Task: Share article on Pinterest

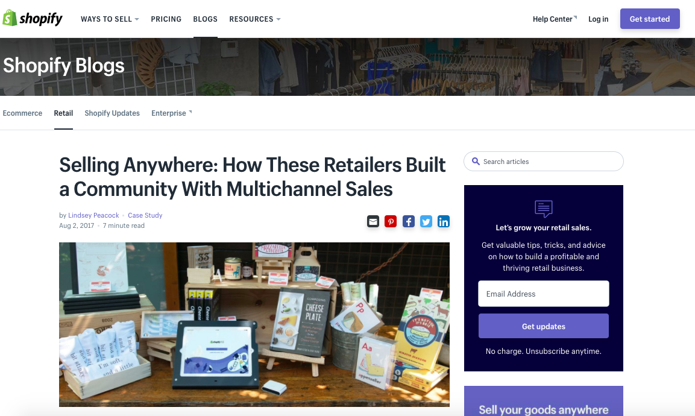Action: coord(391,221)
